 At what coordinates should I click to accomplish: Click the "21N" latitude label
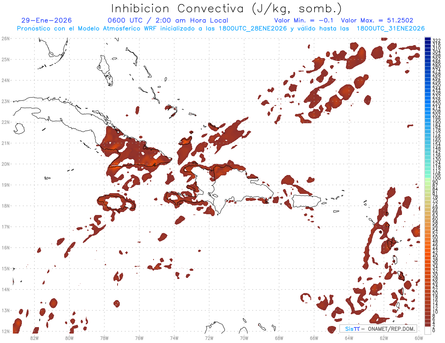(x=6, y=143)
